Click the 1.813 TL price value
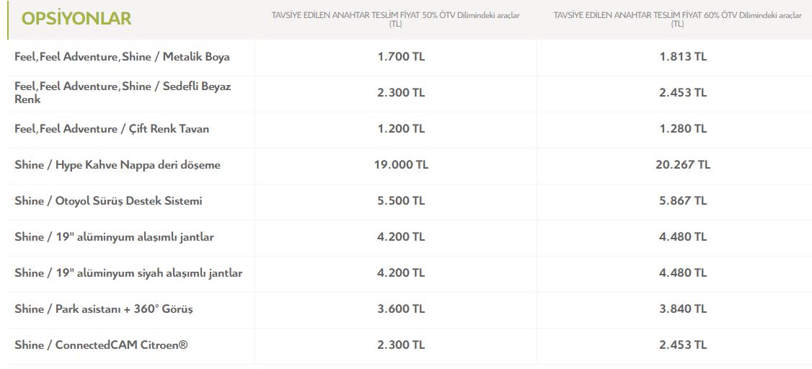 coord(683,57)
